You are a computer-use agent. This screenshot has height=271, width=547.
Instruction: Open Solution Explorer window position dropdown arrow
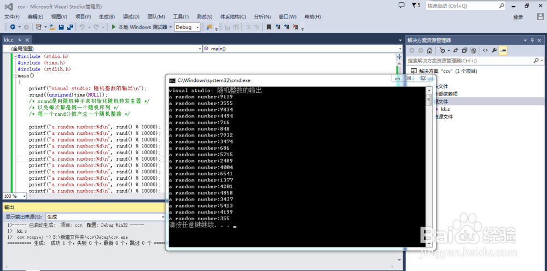526,40
